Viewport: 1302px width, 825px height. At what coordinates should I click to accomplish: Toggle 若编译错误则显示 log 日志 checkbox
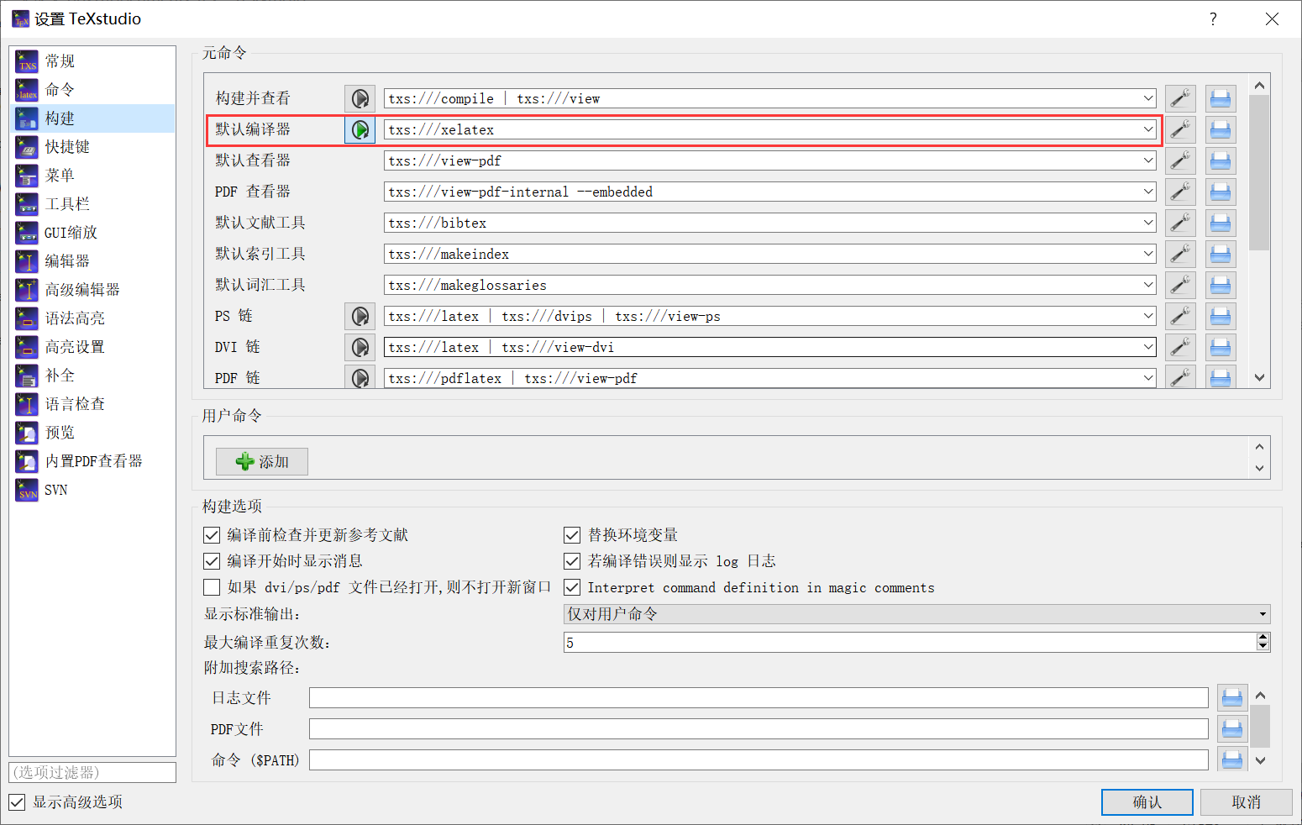572,561
